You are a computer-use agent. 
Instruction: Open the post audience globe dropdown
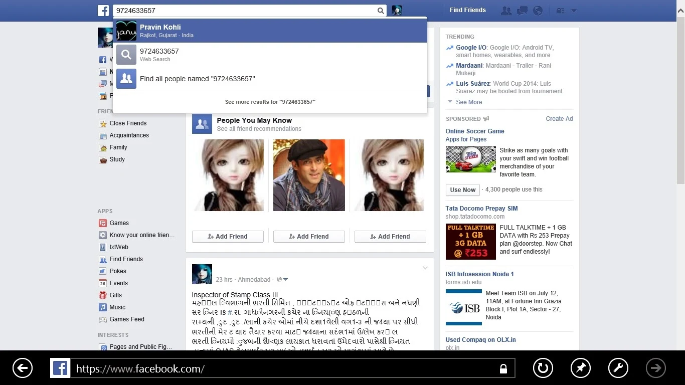282,280
